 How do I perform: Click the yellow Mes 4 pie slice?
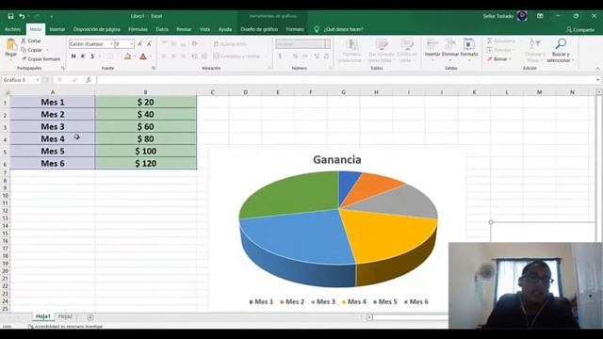(x=388, y=234)
